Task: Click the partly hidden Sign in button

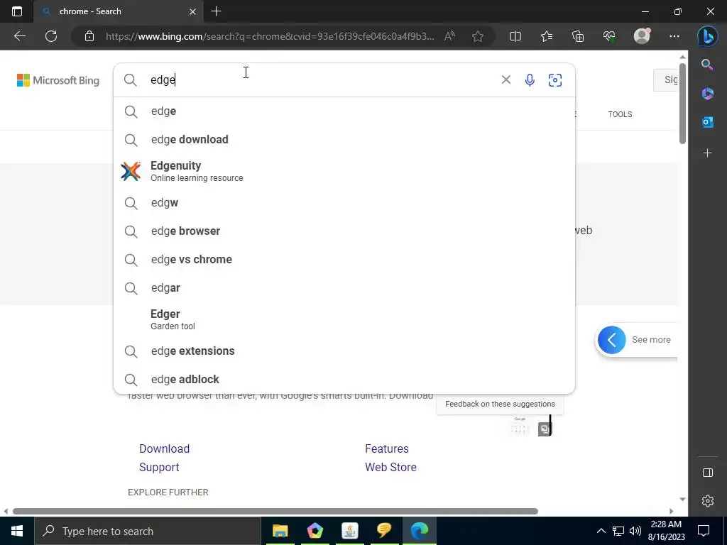Action: (x=666, y=80)
